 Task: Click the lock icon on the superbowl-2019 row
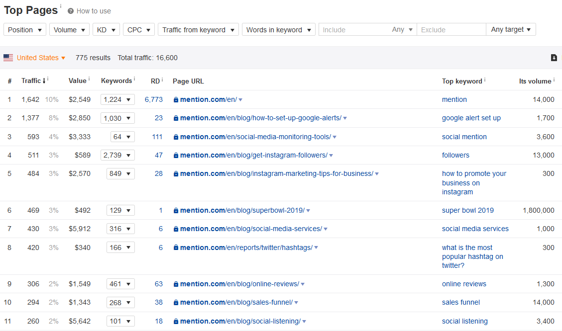point(176,211)
